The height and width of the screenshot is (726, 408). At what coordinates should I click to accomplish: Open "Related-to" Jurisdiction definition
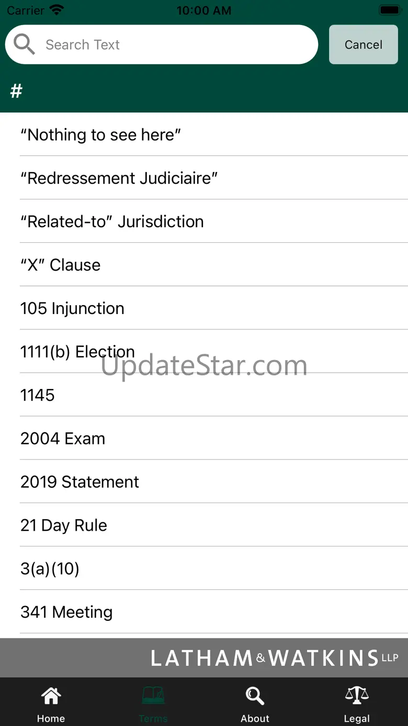[112, 222]
